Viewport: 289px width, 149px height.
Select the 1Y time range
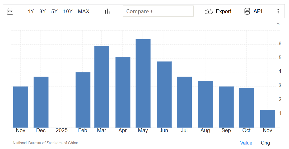[x=31, y=11]
